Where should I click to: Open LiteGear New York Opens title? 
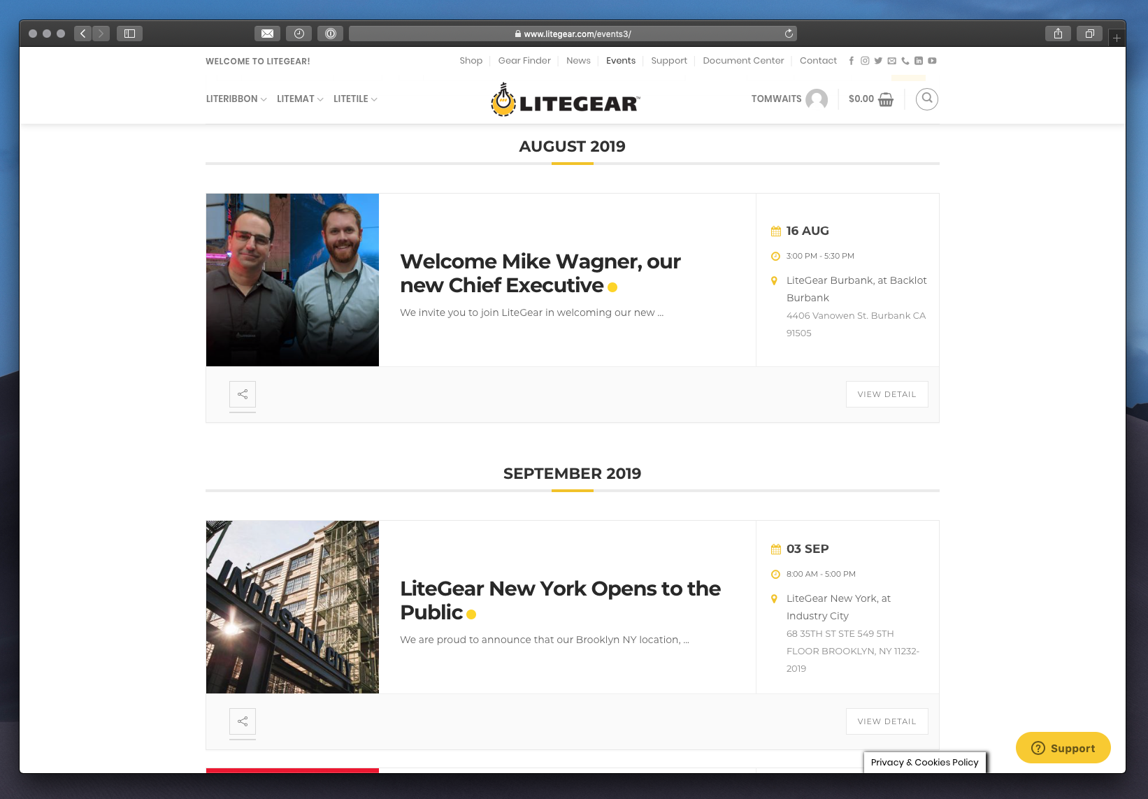(560, 600)
